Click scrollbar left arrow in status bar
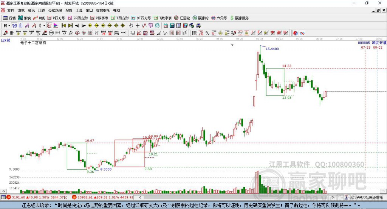The image size is (387, 209). point(140,197)
